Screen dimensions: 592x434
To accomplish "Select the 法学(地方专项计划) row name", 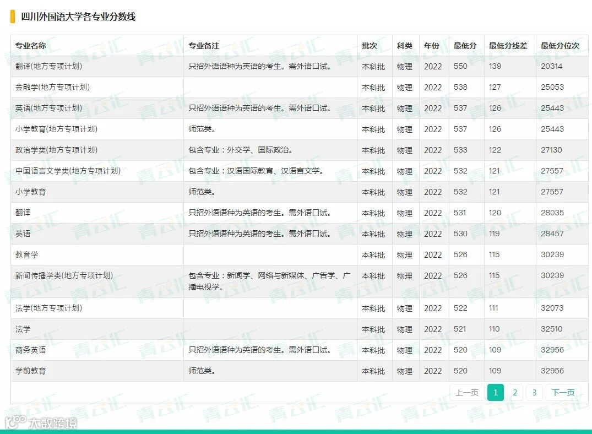I will click(x=48, y=308).
